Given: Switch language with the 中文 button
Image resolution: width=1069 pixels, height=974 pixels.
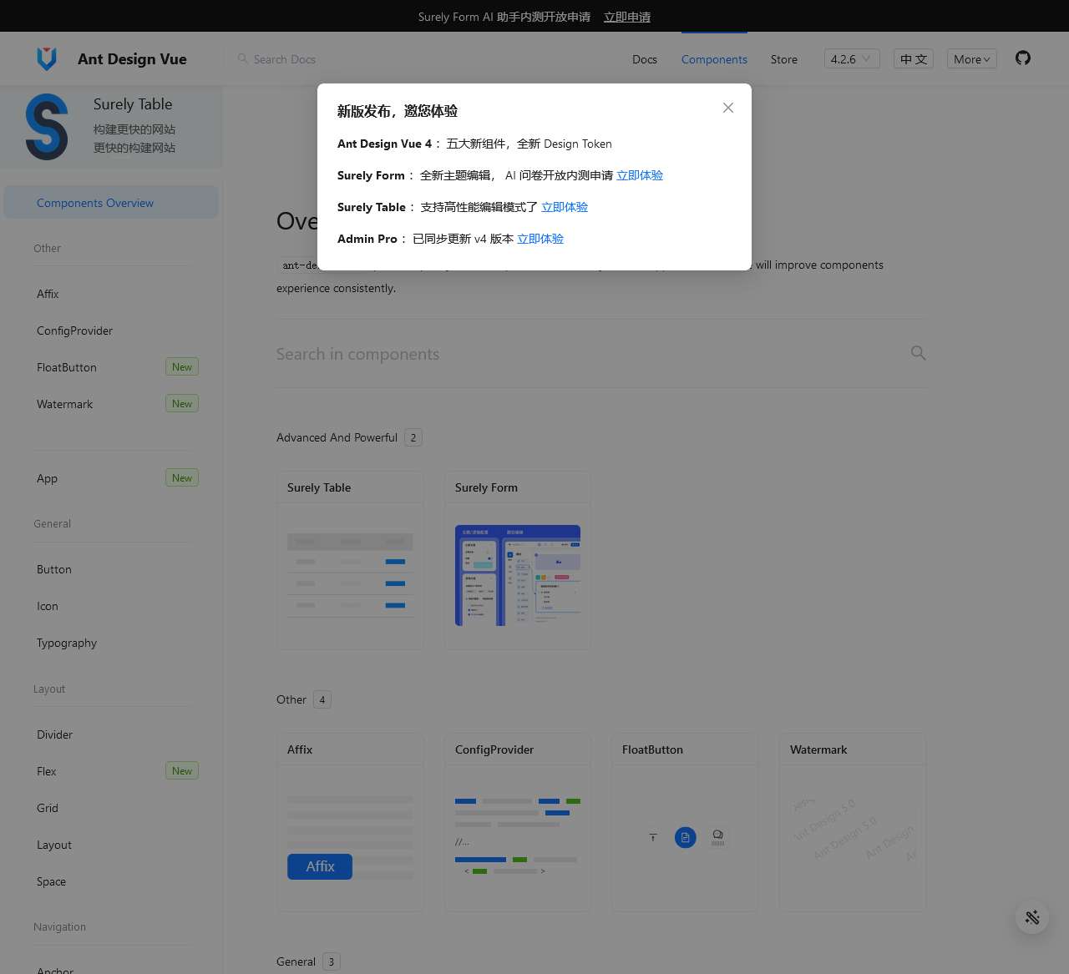Looking at the screenshot, I should 913,59.
